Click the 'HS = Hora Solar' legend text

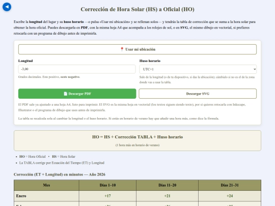[x=64, y=157]
